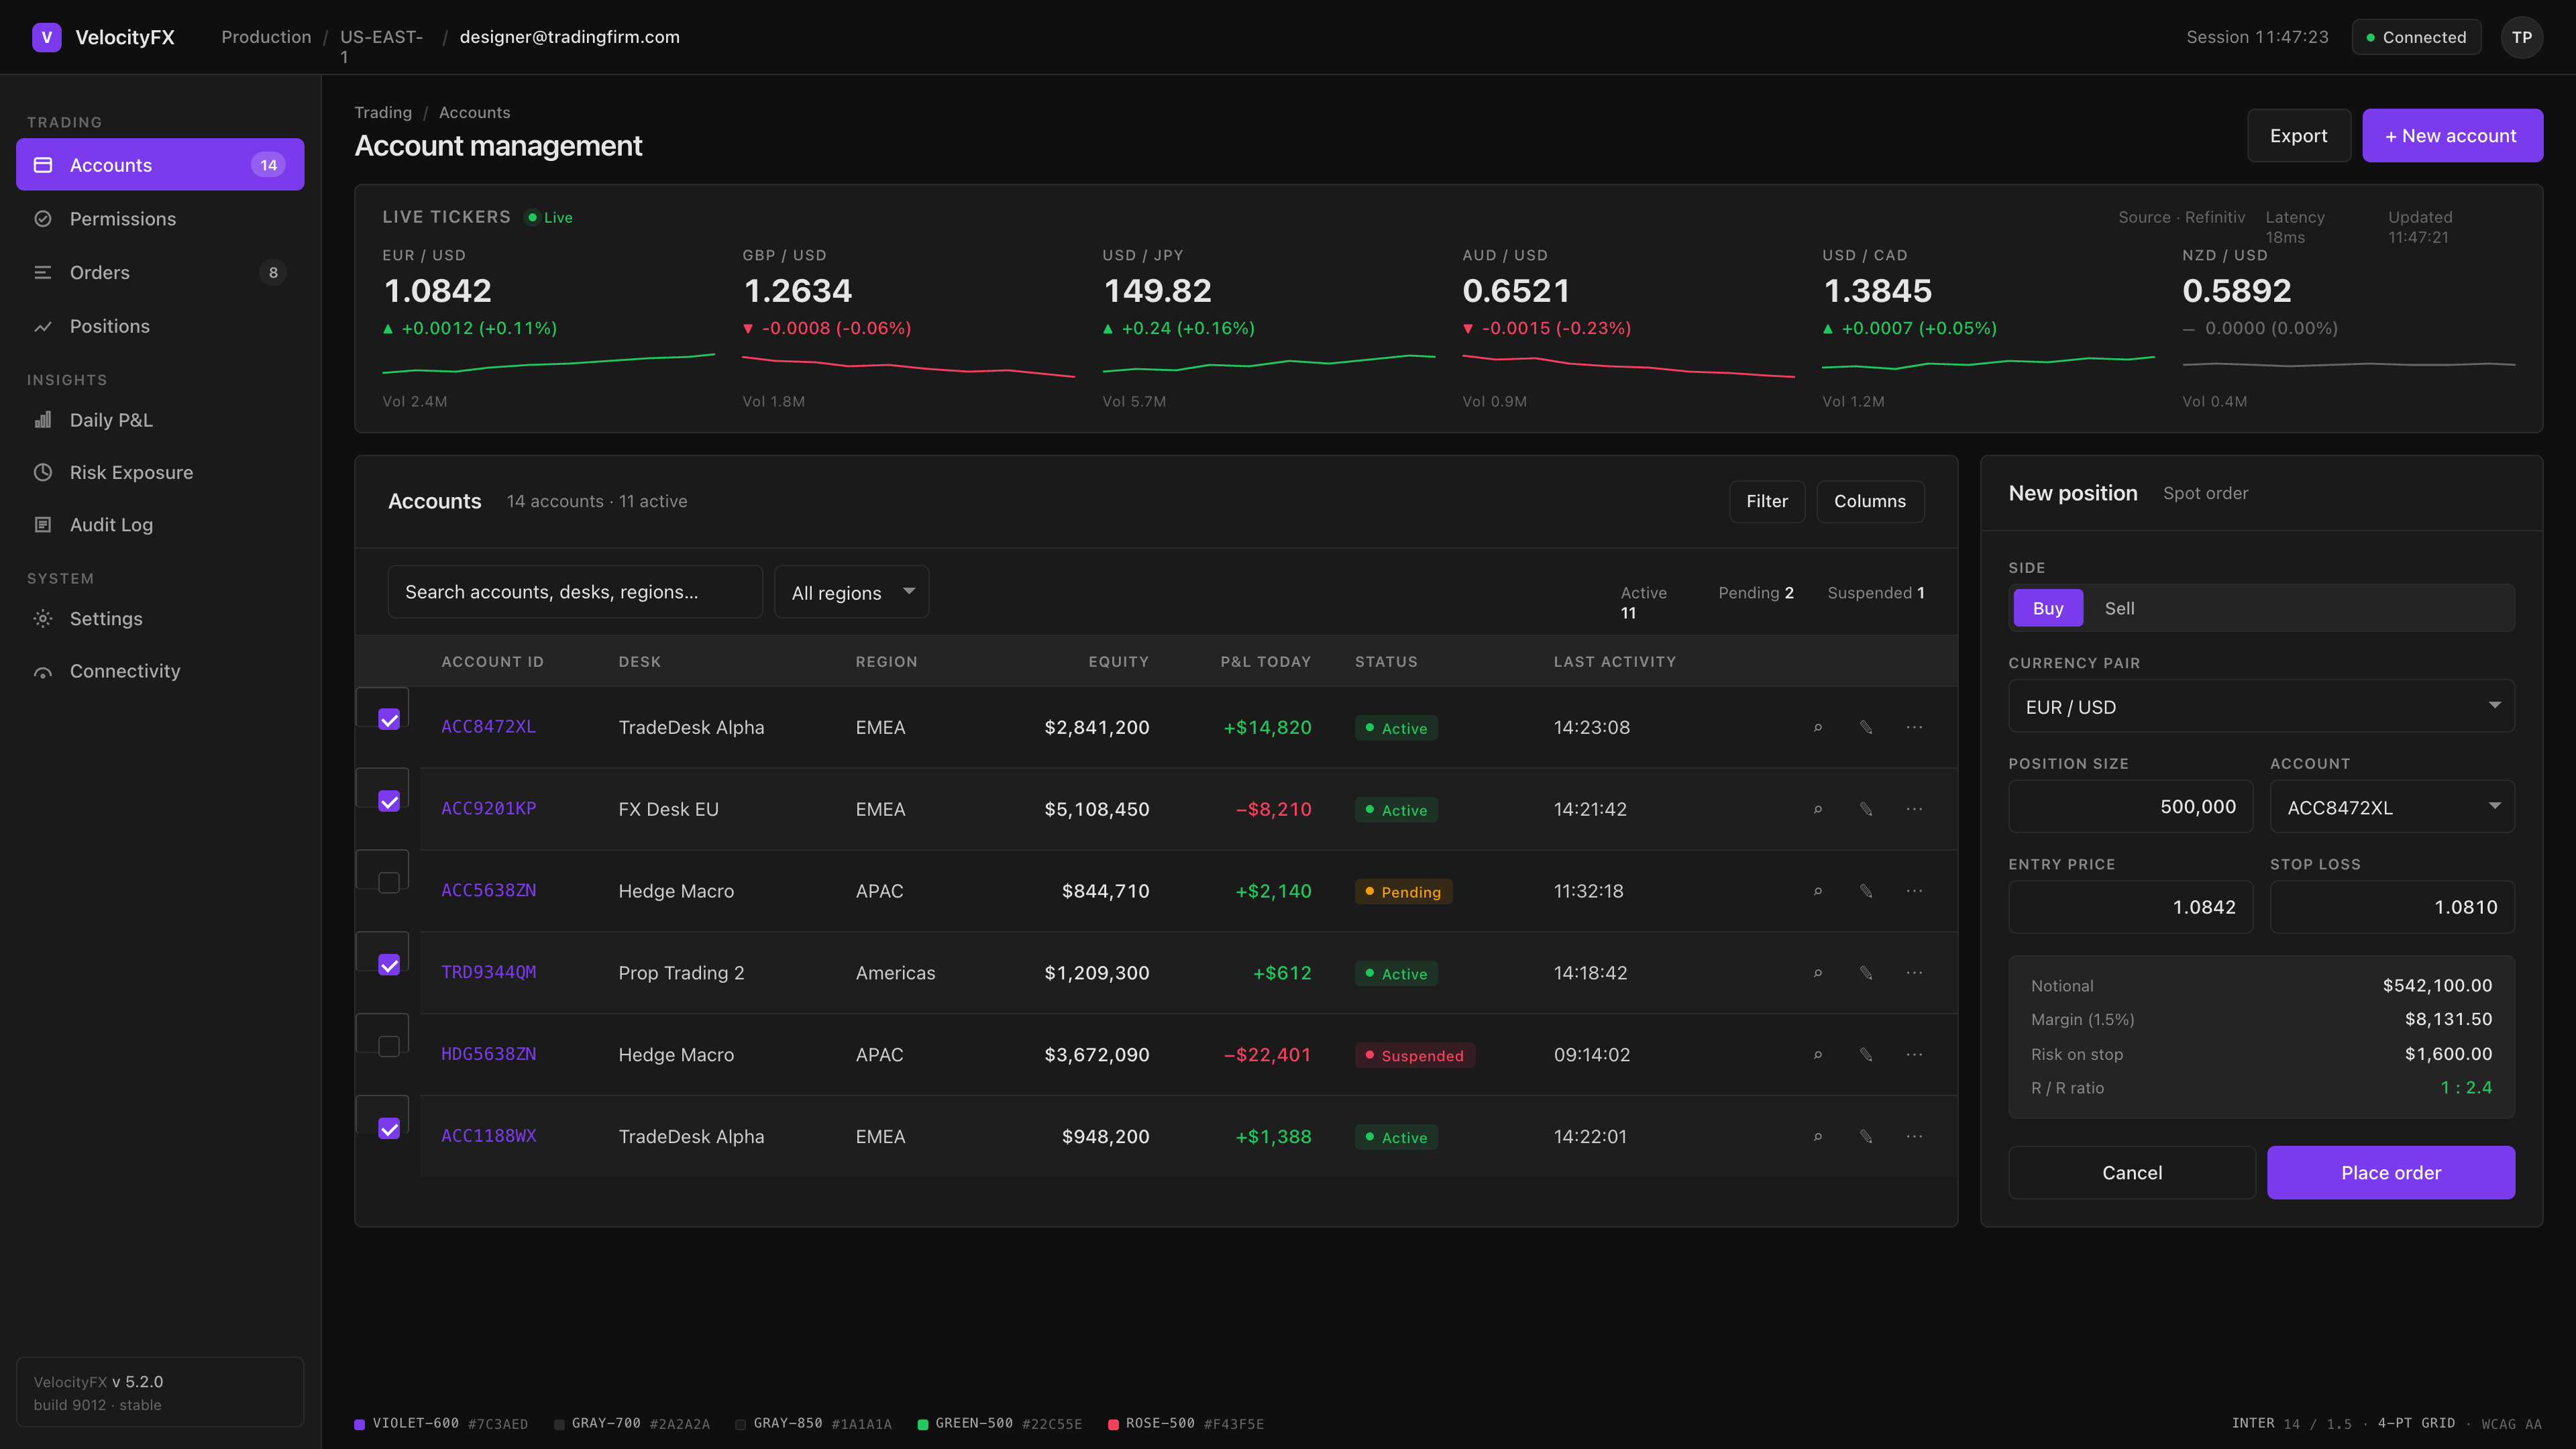This screenshot has width=2576, height=1449.
Task: Click the VIOLET-600 color swatch
Action: [x=359, y=1424]
